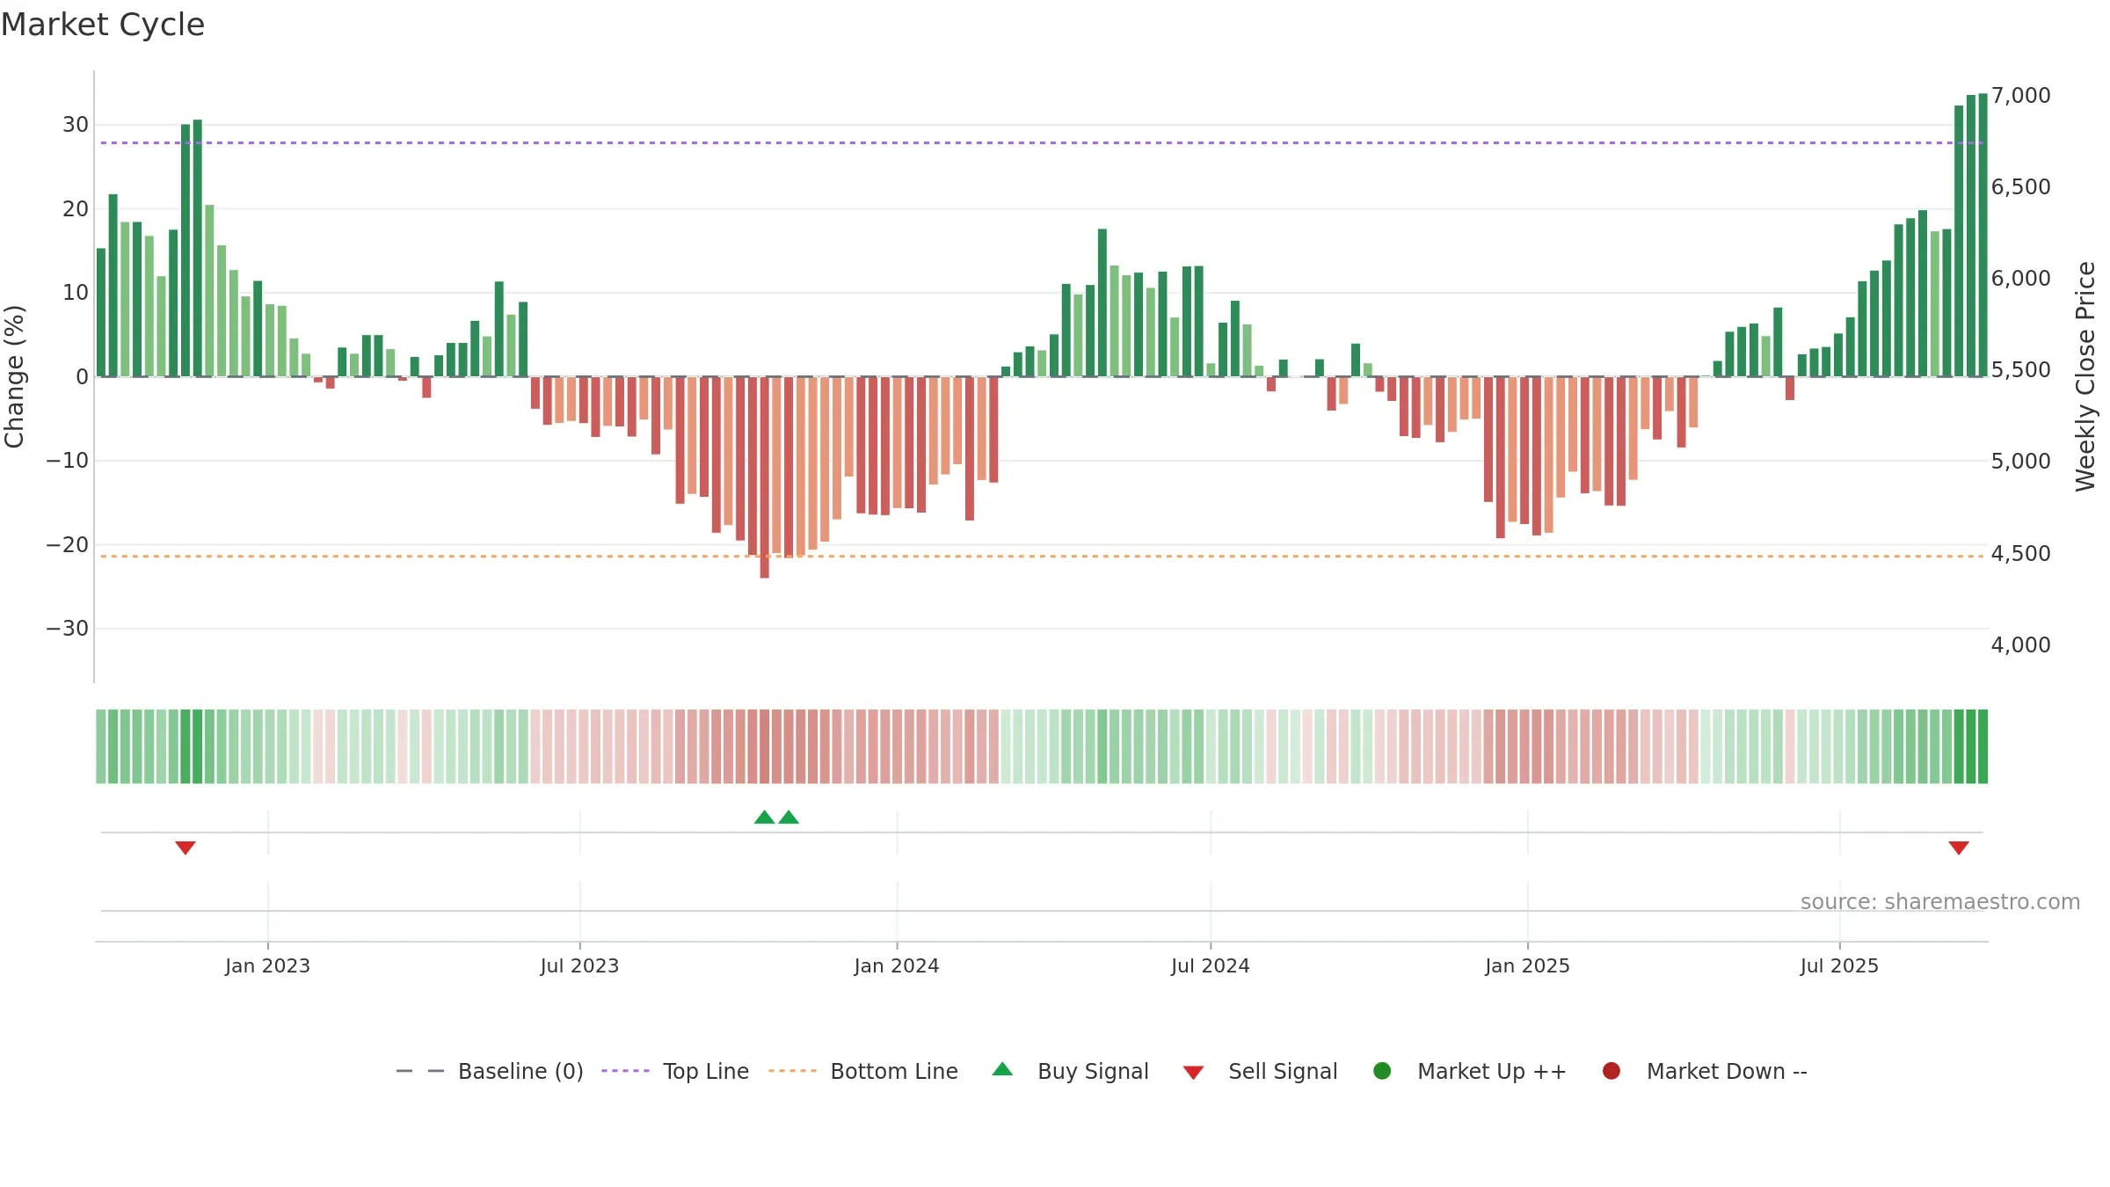Click the 6,500 price axis label
2110x1187 pixels.
(x=2020, y=186)
